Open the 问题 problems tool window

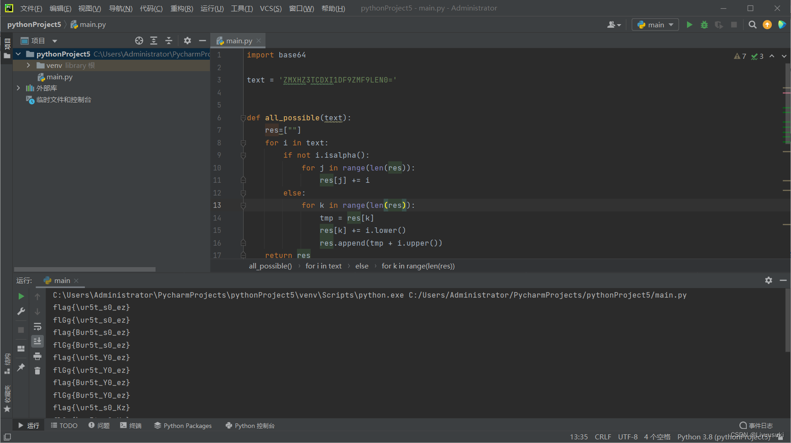click(x=99, y=426)
